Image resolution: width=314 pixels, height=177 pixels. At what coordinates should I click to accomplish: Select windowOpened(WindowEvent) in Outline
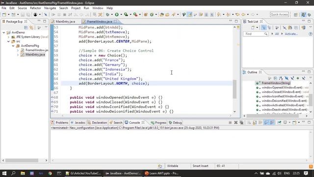click(x=282, y=88)
